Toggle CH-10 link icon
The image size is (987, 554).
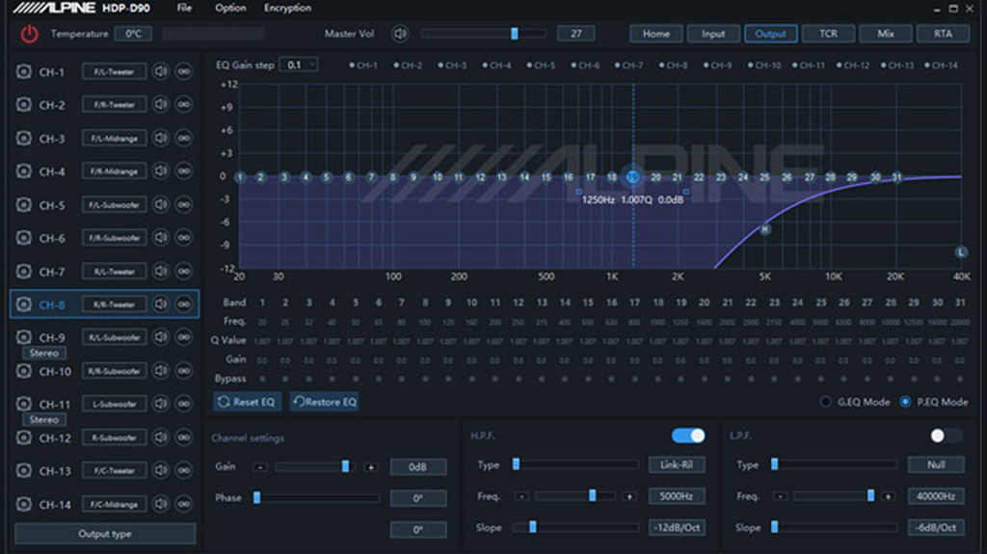pyautogui.click(x=184, y=371)
